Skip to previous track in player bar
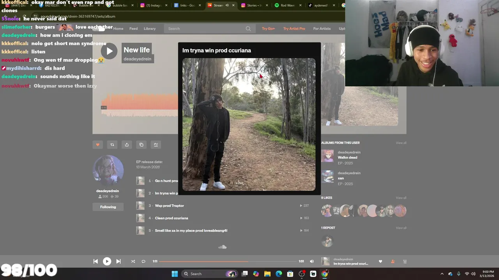Screen dimensions: 499x280 pyautogui.click(x=96, y=261)
